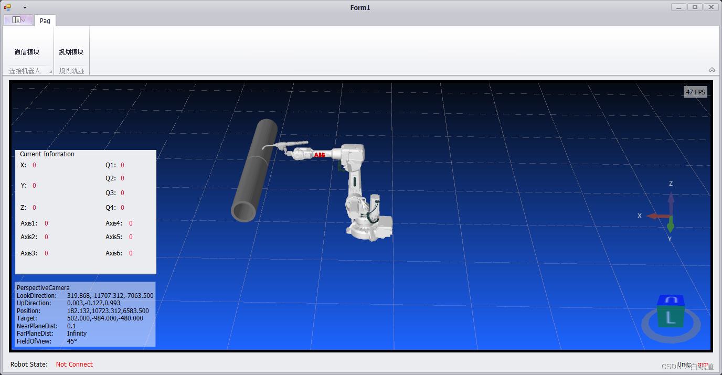722x375 pixels.
Task: Click the Q1 value label
Action: pyautogui.click(x=122, y=165)
